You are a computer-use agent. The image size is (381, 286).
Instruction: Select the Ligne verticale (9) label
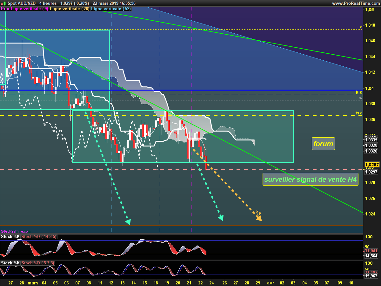coord(30,9)
